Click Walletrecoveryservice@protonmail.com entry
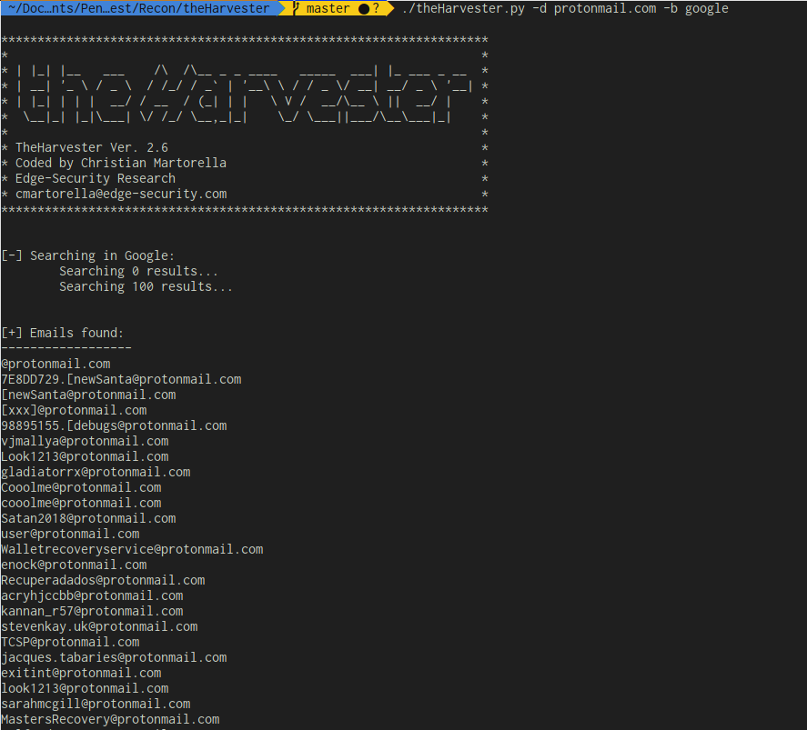 pyautogui.click(x=132, y=549)
